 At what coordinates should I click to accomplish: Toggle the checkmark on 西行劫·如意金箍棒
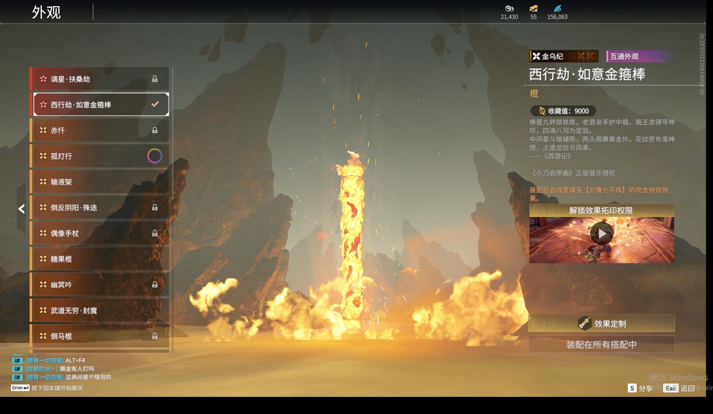click(x=155, y=104)
